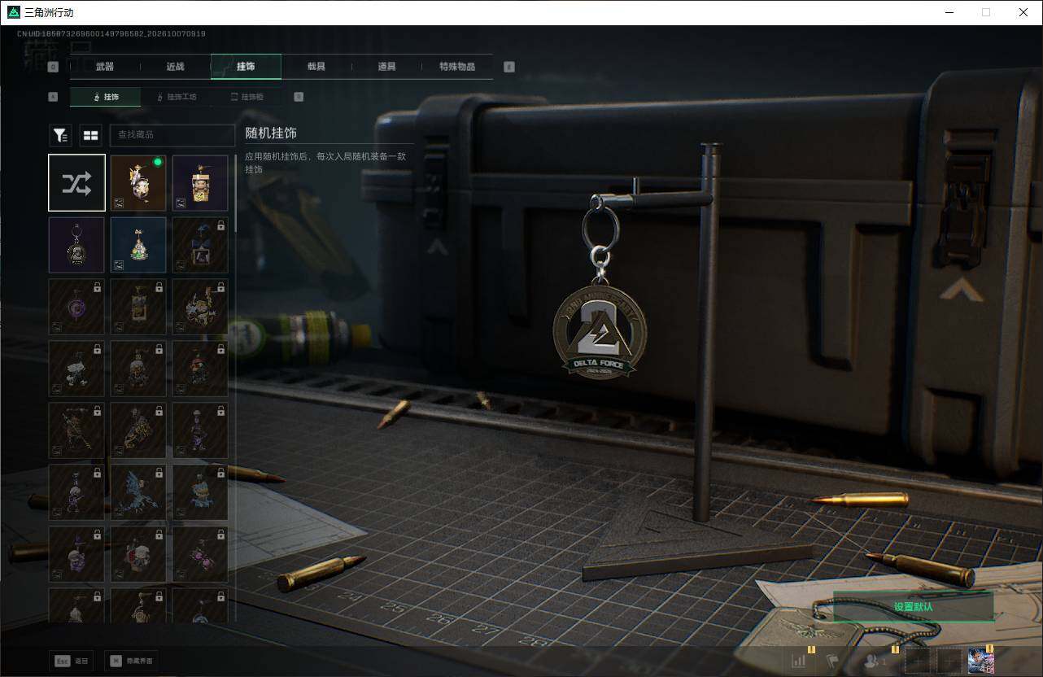Image resolution: width=1043 pixels, height=677 pixels.
Task: Open the filter icon above collection
Action: point(61,135)
